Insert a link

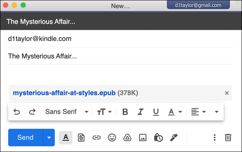(x=96, y=138)
